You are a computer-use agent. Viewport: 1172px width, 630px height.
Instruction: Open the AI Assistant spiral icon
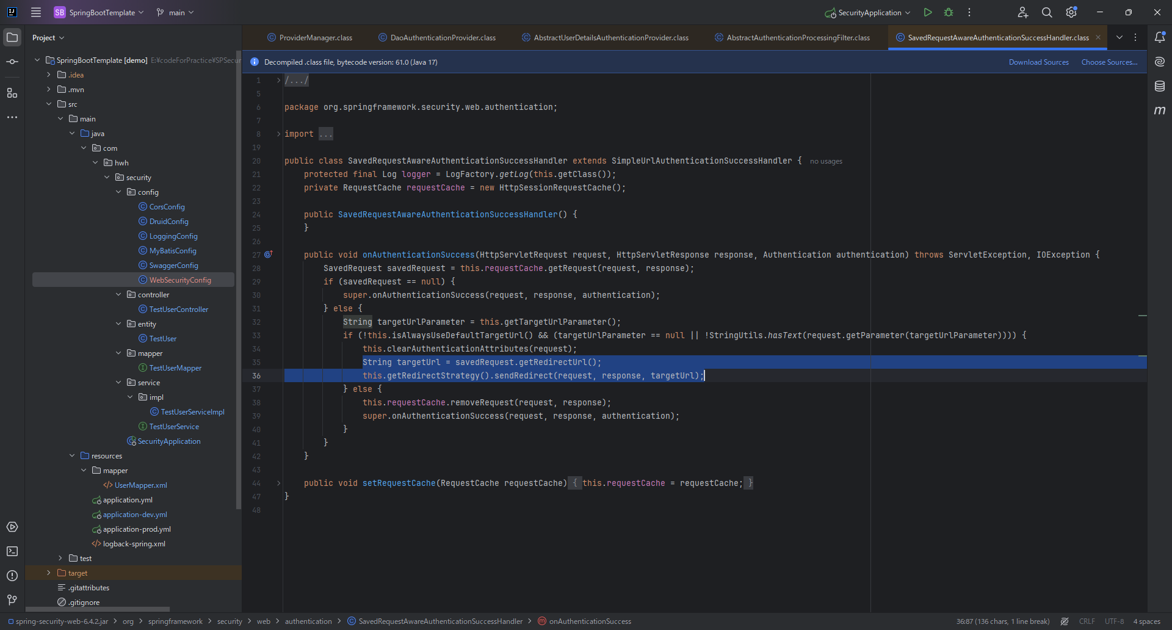tap(1160, 62)
